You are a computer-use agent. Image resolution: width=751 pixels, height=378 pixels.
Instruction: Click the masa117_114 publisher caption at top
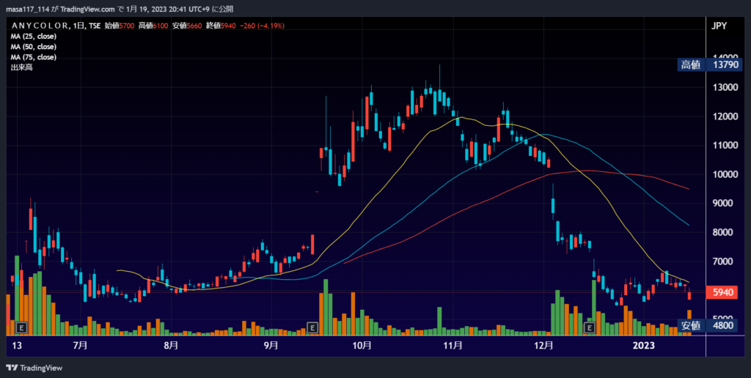pos(120,9)
